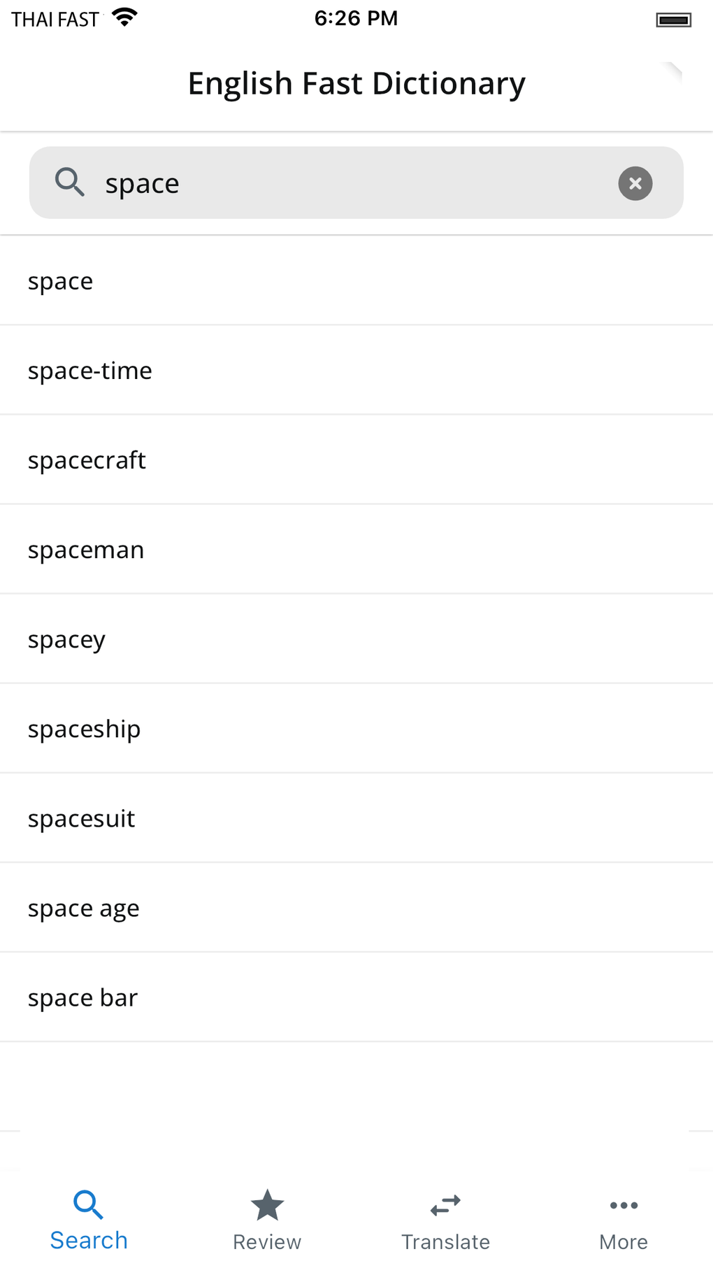Open the Review star tab
This screenshot has width=713, height=1268.
point(267,1219)
